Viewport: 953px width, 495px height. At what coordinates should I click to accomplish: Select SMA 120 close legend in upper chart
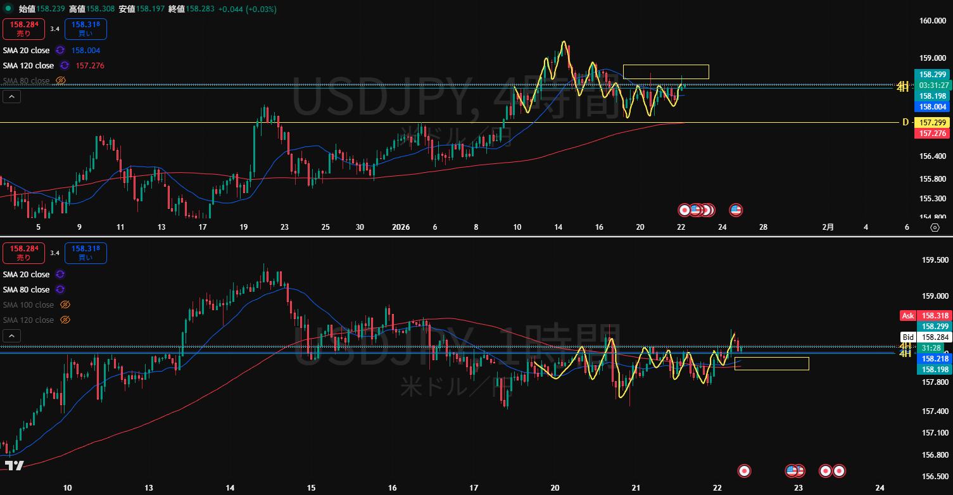coord(28,65)
